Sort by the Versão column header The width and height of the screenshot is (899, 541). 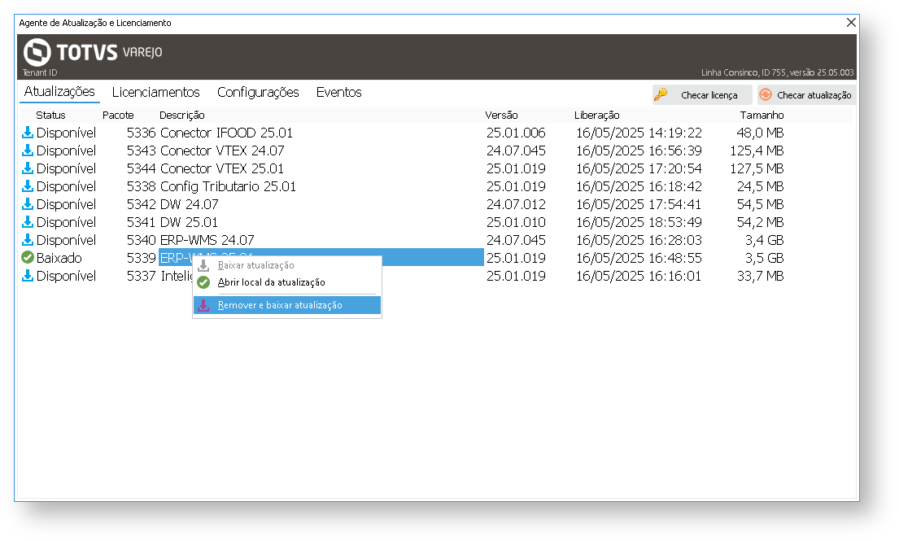(x=501, y=116)
